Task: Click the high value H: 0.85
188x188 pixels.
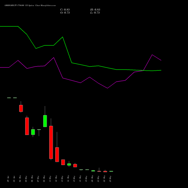Action: pos(95,10)
